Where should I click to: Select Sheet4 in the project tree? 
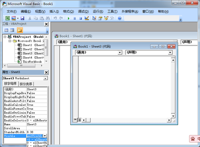pos(31,58)
